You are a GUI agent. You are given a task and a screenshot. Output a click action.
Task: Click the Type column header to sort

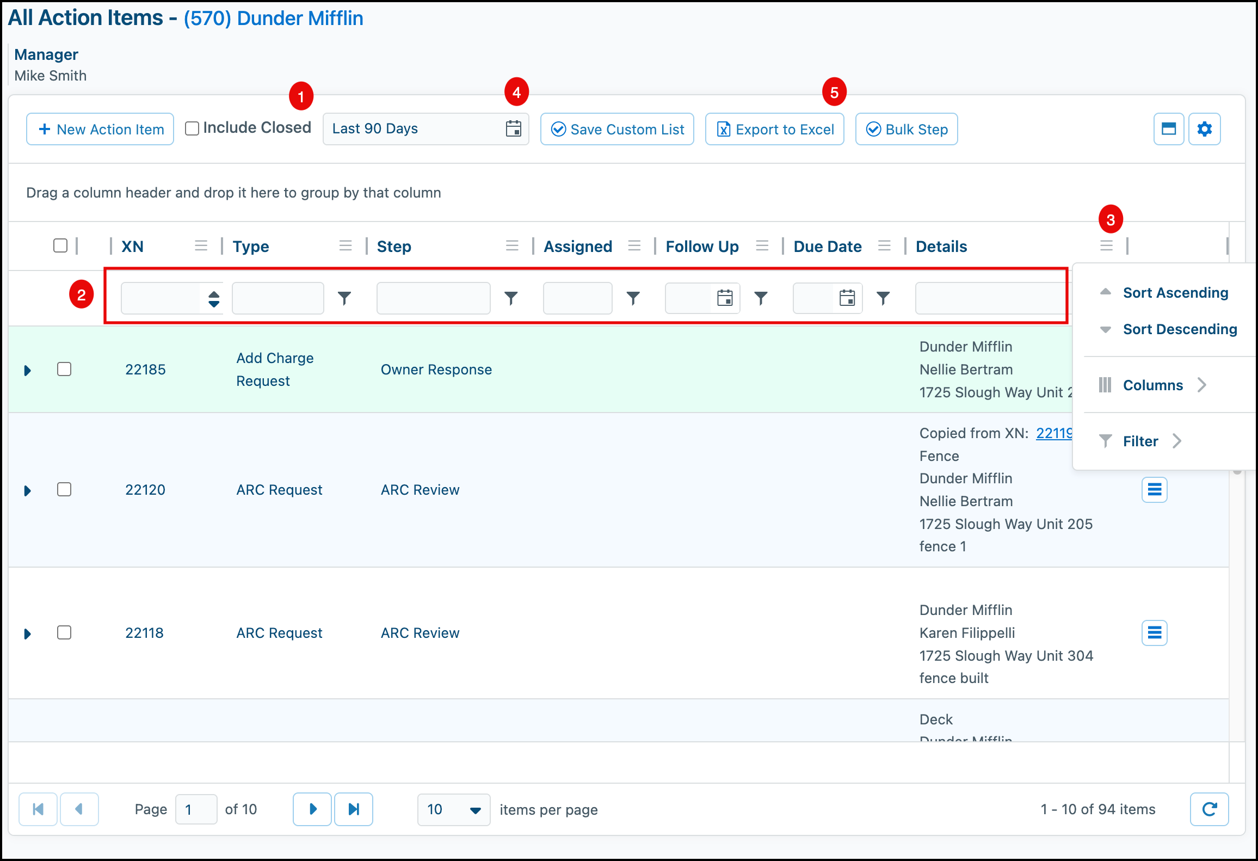click(251, 247)
